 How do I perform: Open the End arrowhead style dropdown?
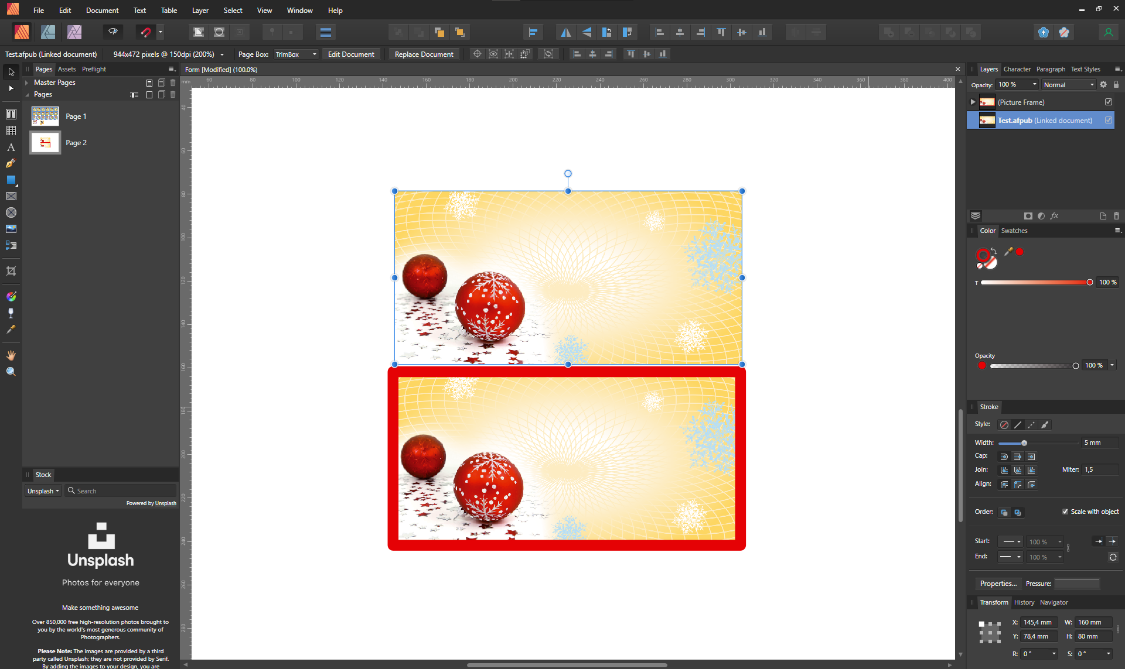pyautogui.click(x=1011, y=557)
